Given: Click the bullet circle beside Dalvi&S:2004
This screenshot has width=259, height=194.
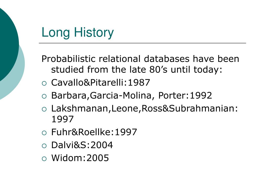Looking at the screenshot, I should pos(44,146).
